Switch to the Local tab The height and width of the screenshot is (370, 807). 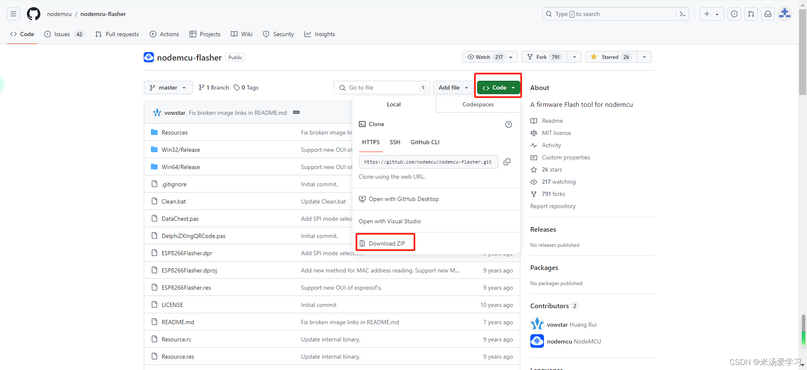394,104
